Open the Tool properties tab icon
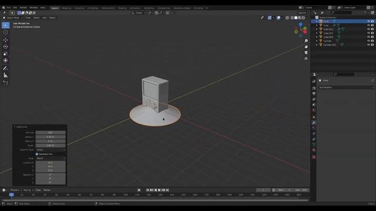The width and height of the screenshot is (376, 211). [x=314, y=81]
